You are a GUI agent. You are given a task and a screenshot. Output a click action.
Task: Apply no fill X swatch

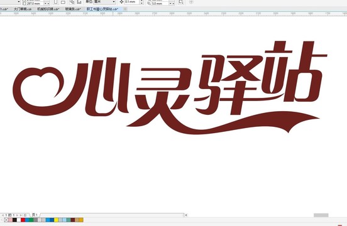pyautogui.click(x=6, y=220)
